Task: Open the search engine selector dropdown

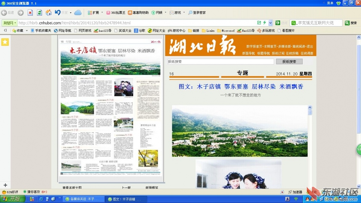Action: 294,23
